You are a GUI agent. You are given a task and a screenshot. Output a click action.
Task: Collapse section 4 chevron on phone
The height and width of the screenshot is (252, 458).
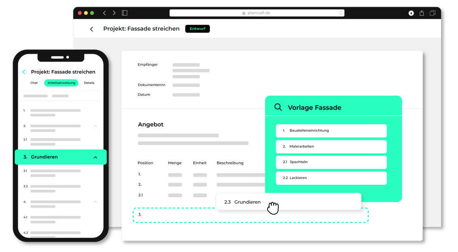tap(95, 202)
